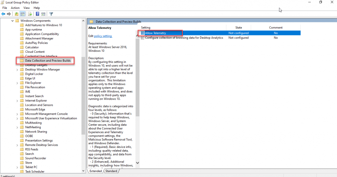Select the 'Application Compatibility' folder
Screen dimensions: 337x177
tap(42, 34)
